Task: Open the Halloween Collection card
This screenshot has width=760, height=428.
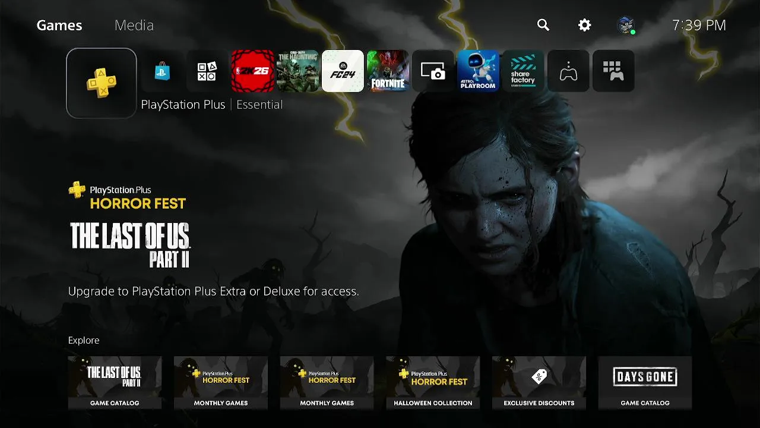Action: (433, 383)
